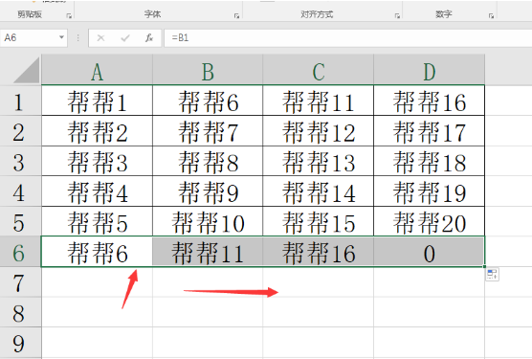Viewport: 532px width, 359px height.
Task: Click cell D6 containing 0
Action: [430, 252]
